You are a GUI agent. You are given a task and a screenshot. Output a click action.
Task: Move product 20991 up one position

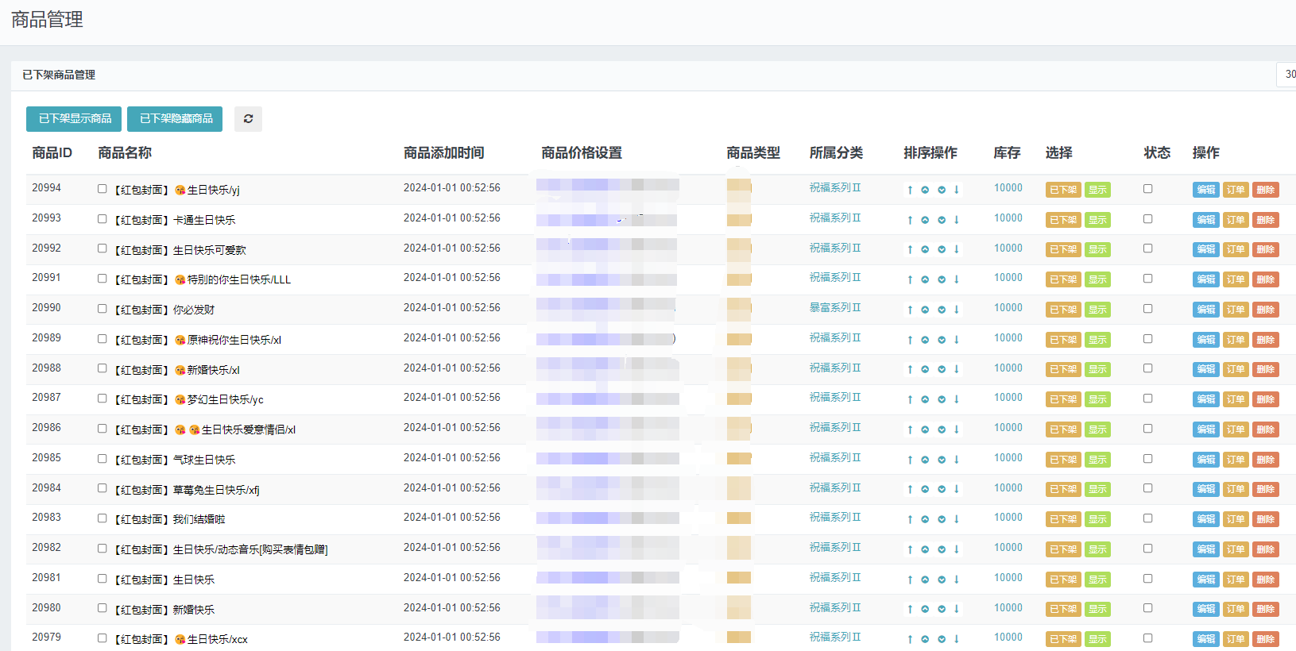[925, 279]
